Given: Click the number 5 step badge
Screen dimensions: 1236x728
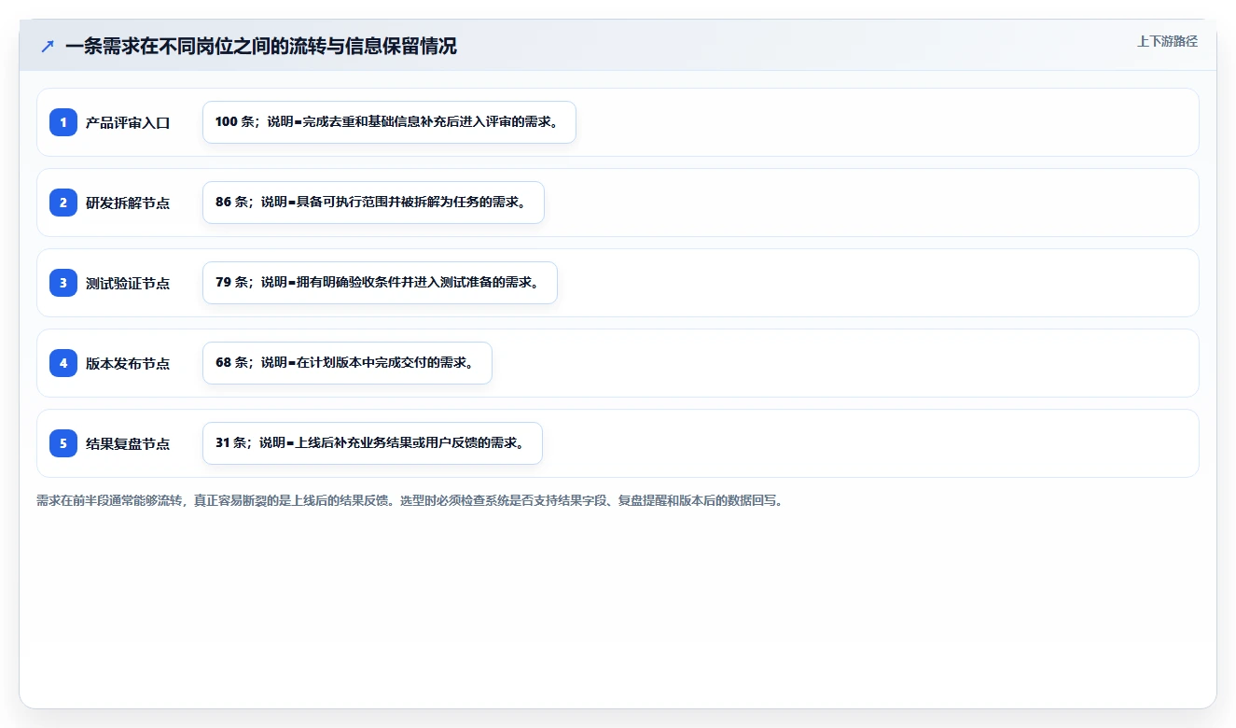Looking at the screenshot, I should pyautogui.click(x=63, y=443).
